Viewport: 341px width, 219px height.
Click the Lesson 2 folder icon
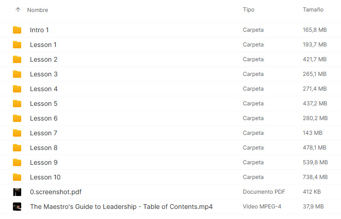click(x=17, y=59)
